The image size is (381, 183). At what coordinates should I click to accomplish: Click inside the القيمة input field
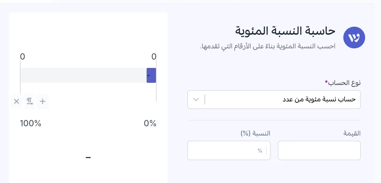coord(319,150)
